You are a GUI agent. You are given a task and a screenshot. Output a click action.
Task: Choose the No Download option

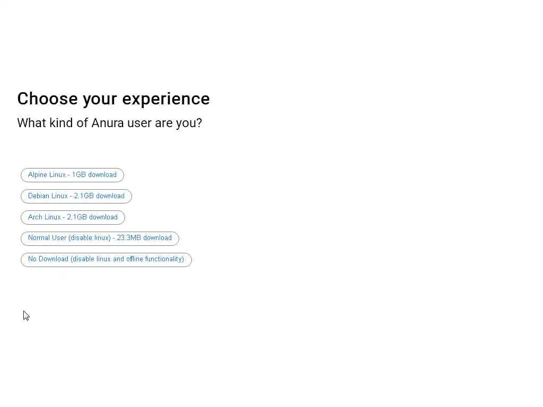pos(106,259)
